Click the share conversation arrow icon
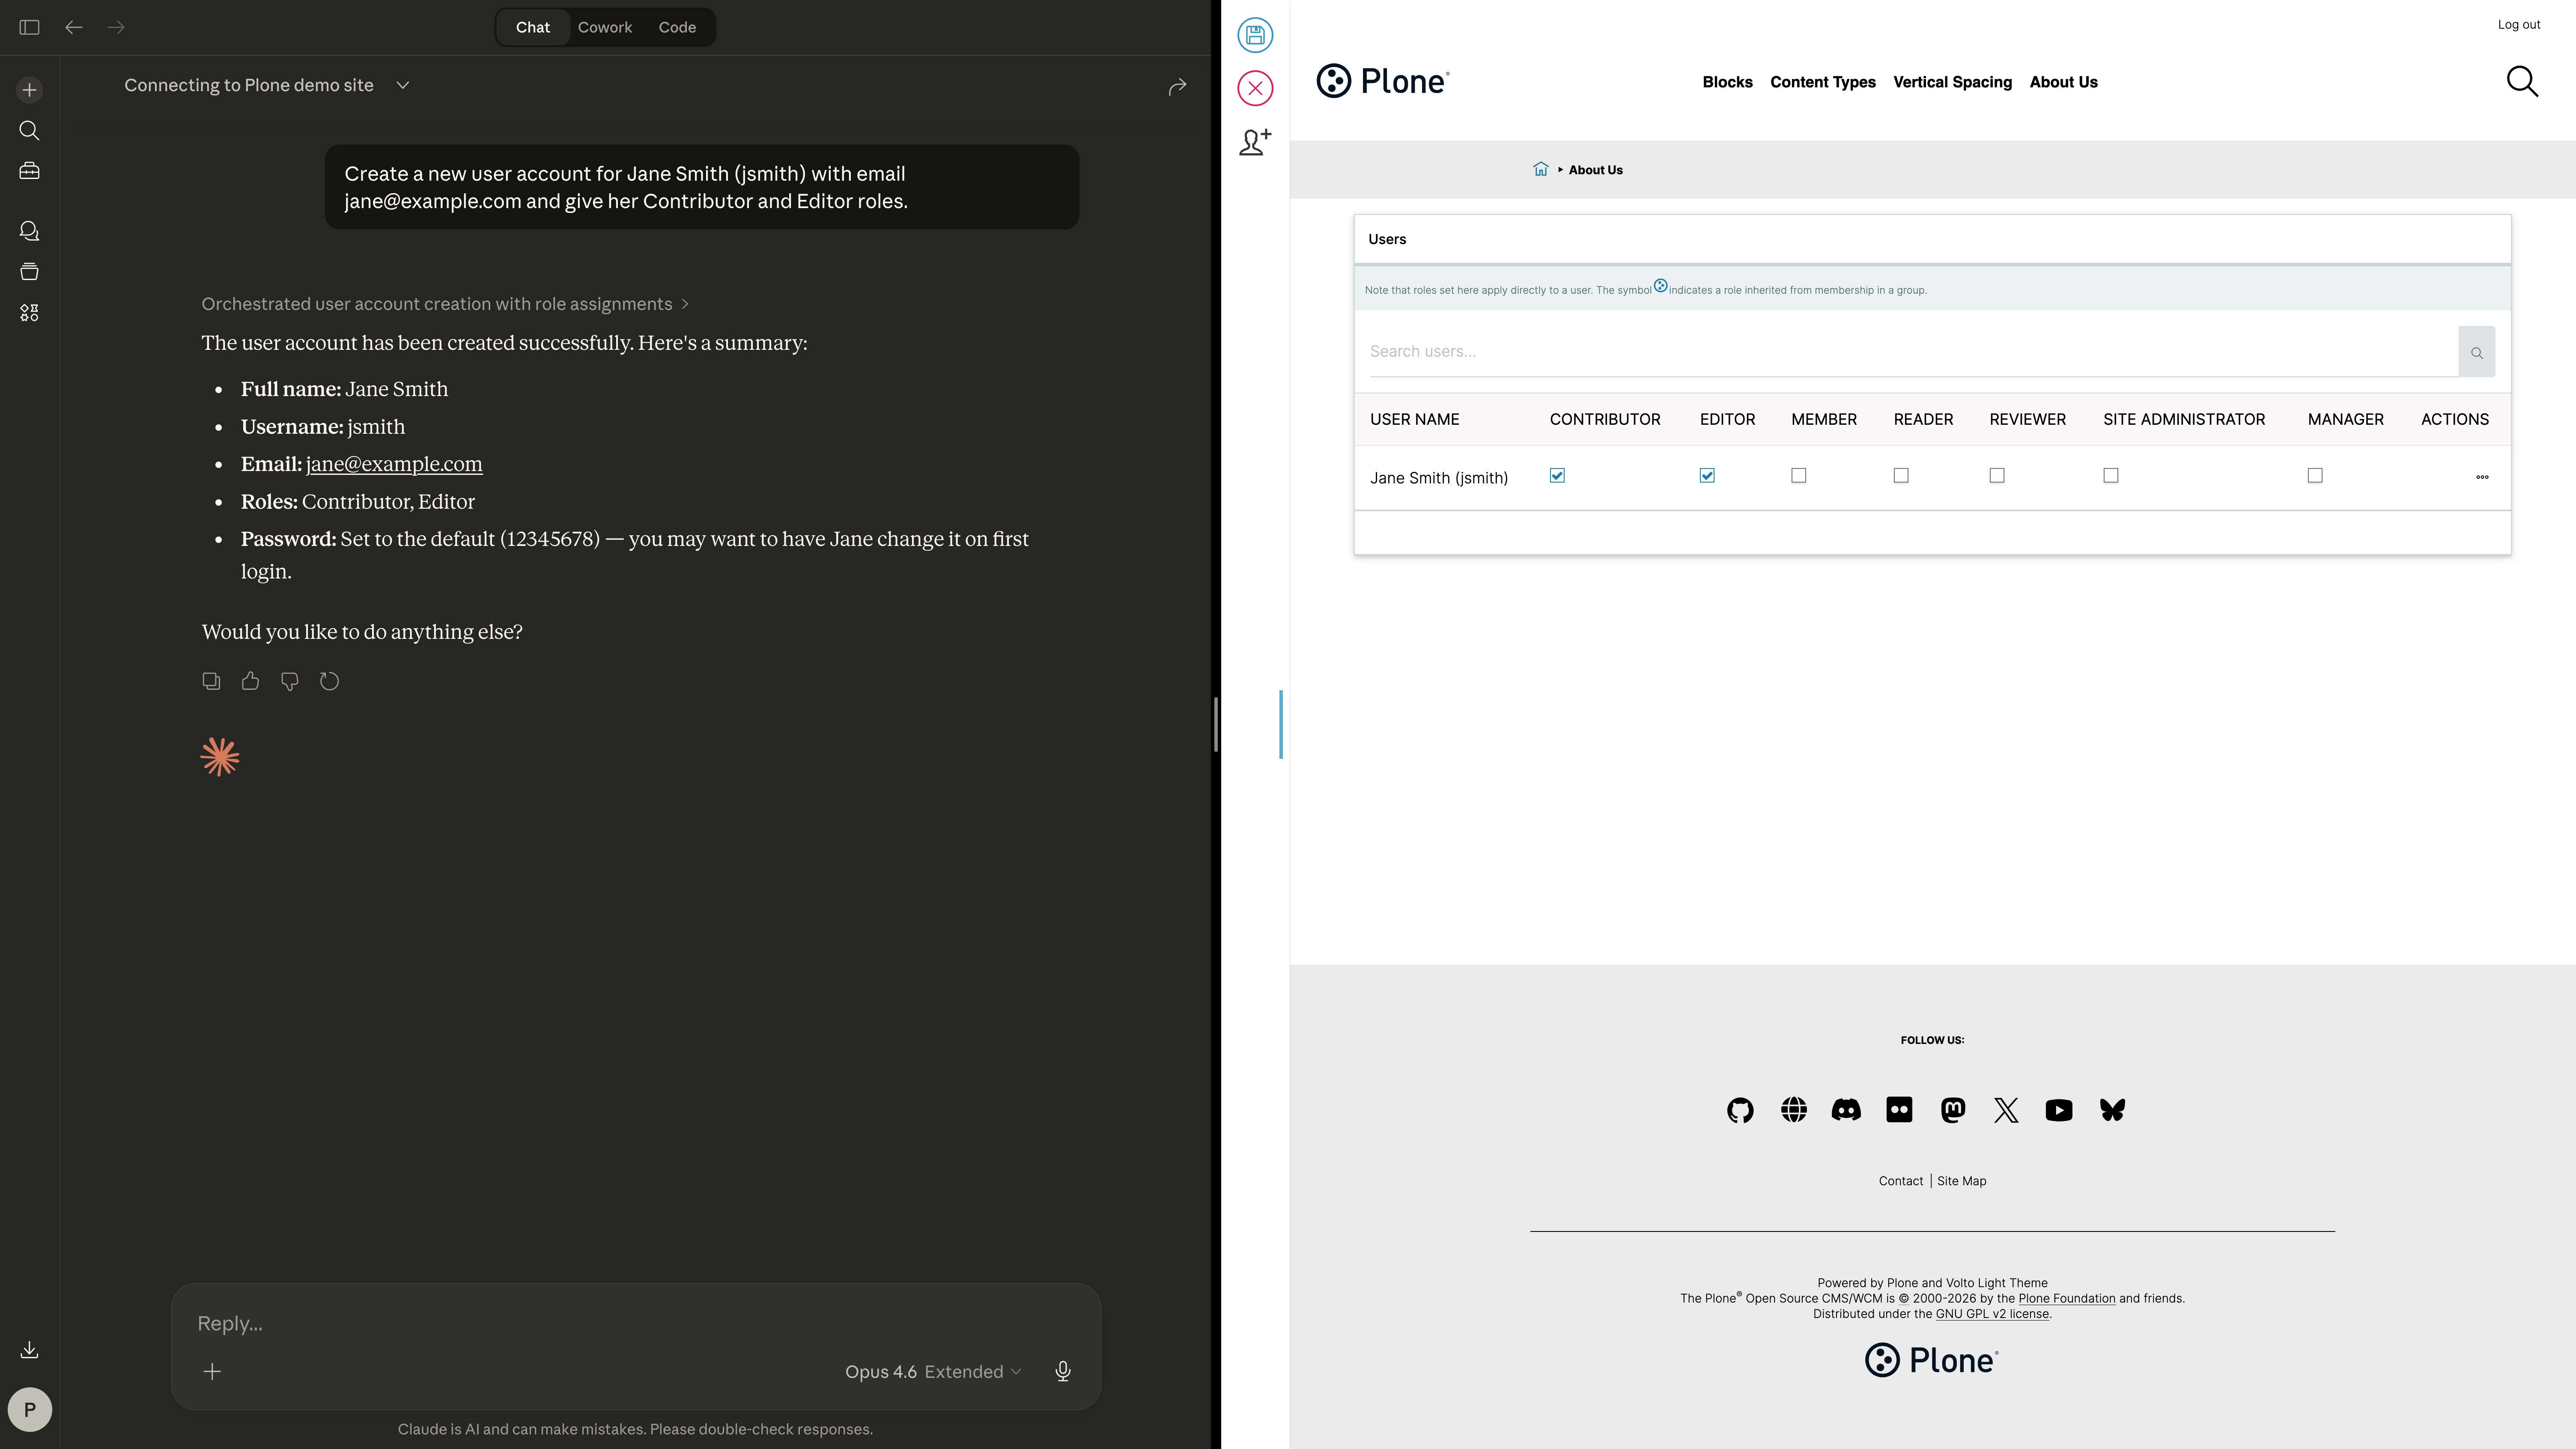Screen dimensions: 2576x1449 pyautogui.click(x=1177, y=87)
